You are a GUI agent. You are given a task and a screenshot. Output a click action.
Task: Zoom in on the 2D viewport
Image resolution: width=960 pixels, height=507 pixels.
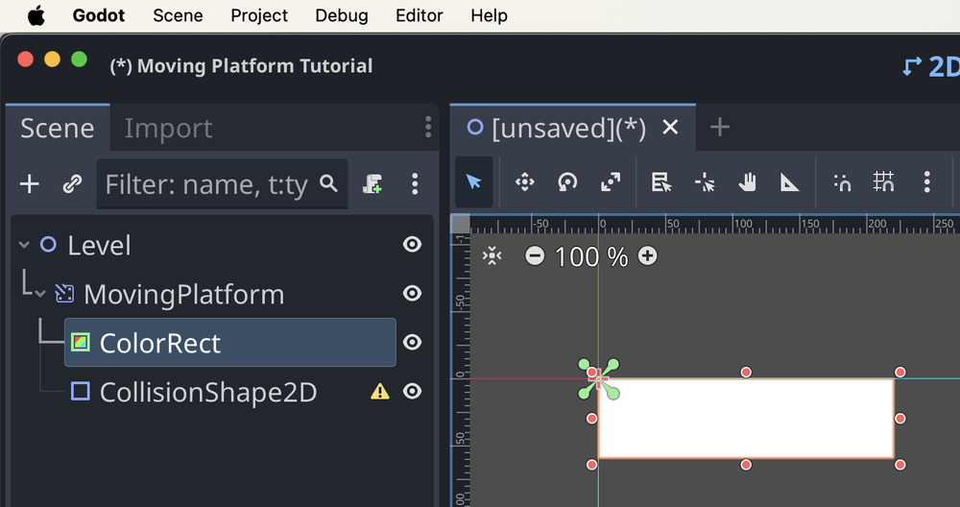(x=647, y=256)
